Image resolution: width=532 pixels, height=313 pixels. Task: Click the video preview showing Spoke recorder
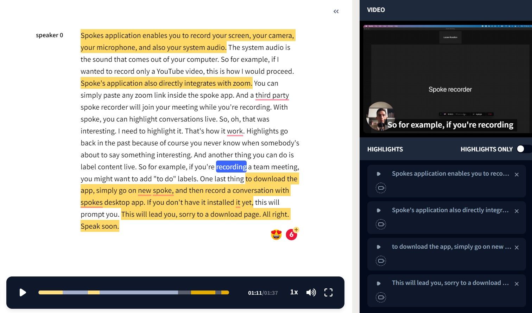click(x=448, y=79)
